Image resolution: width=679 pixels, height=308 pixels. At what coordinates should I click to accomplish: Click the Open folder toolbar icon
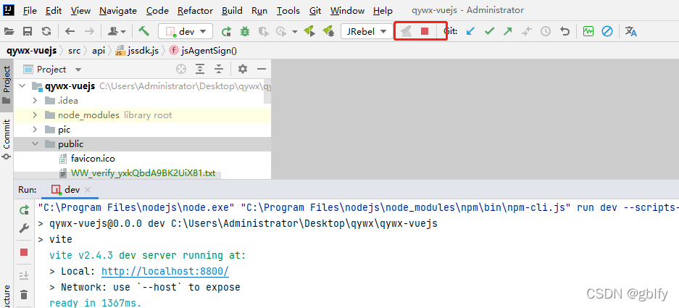point(9,31)
